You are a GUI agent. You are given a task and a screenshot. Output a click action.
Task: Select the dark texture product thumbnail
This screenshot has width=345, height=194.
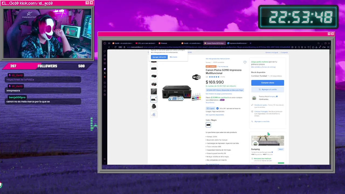pyautogui.click(x=154, y=91)
